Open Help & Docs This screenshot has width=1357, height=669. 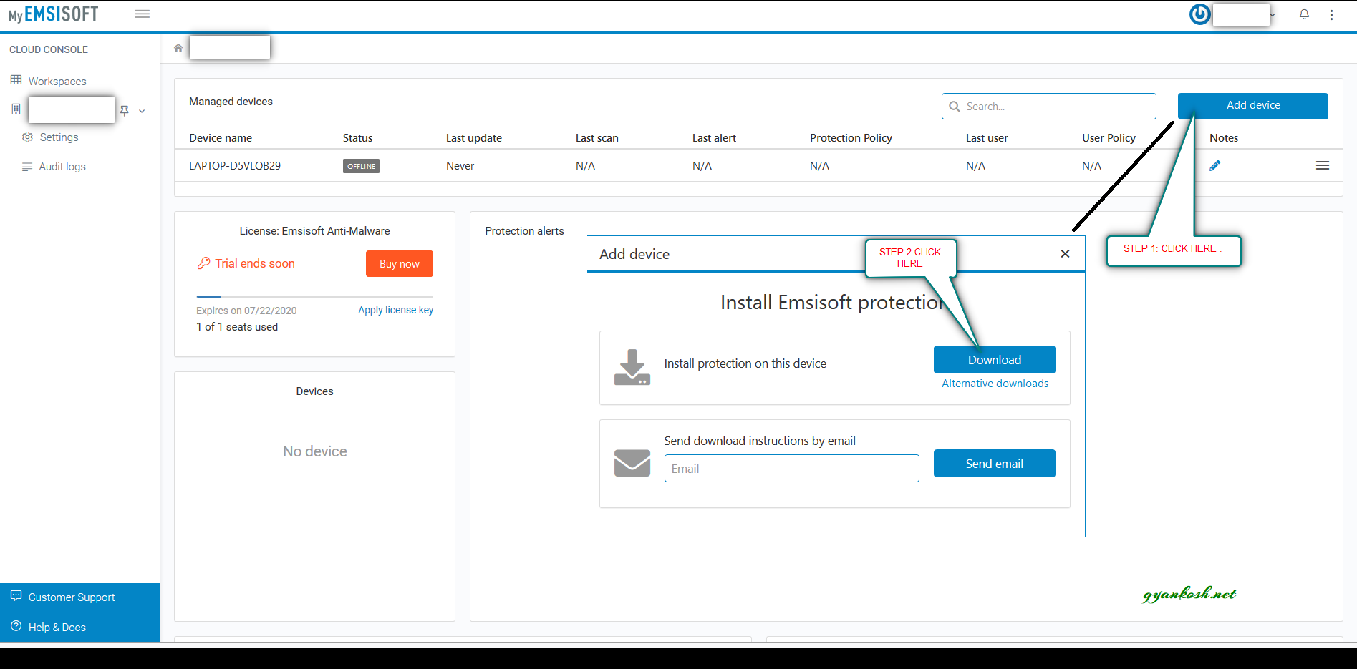coord(79,628)
